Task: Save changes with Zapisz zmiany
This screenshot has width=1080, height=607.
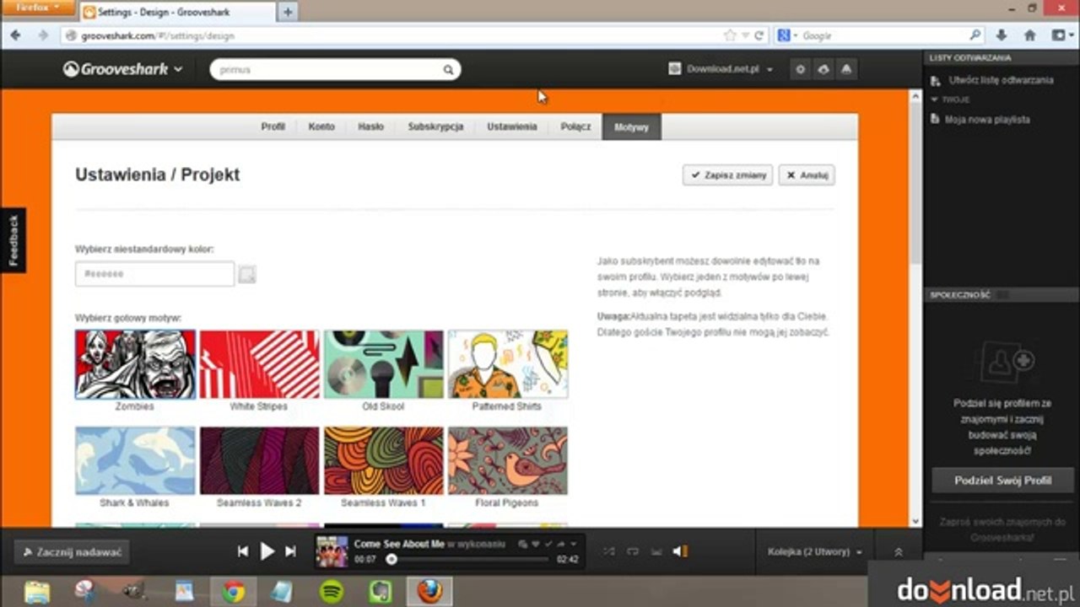Action: tap(727, 175)
